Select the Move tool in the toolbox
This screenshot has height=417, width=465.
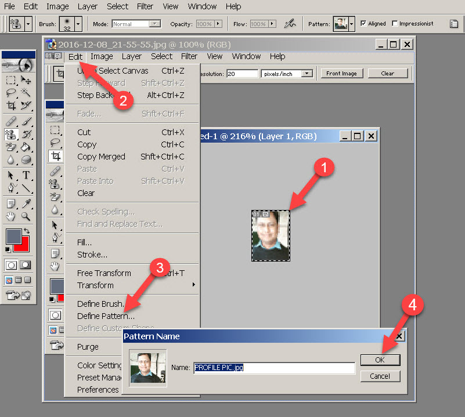click(26, 80)
